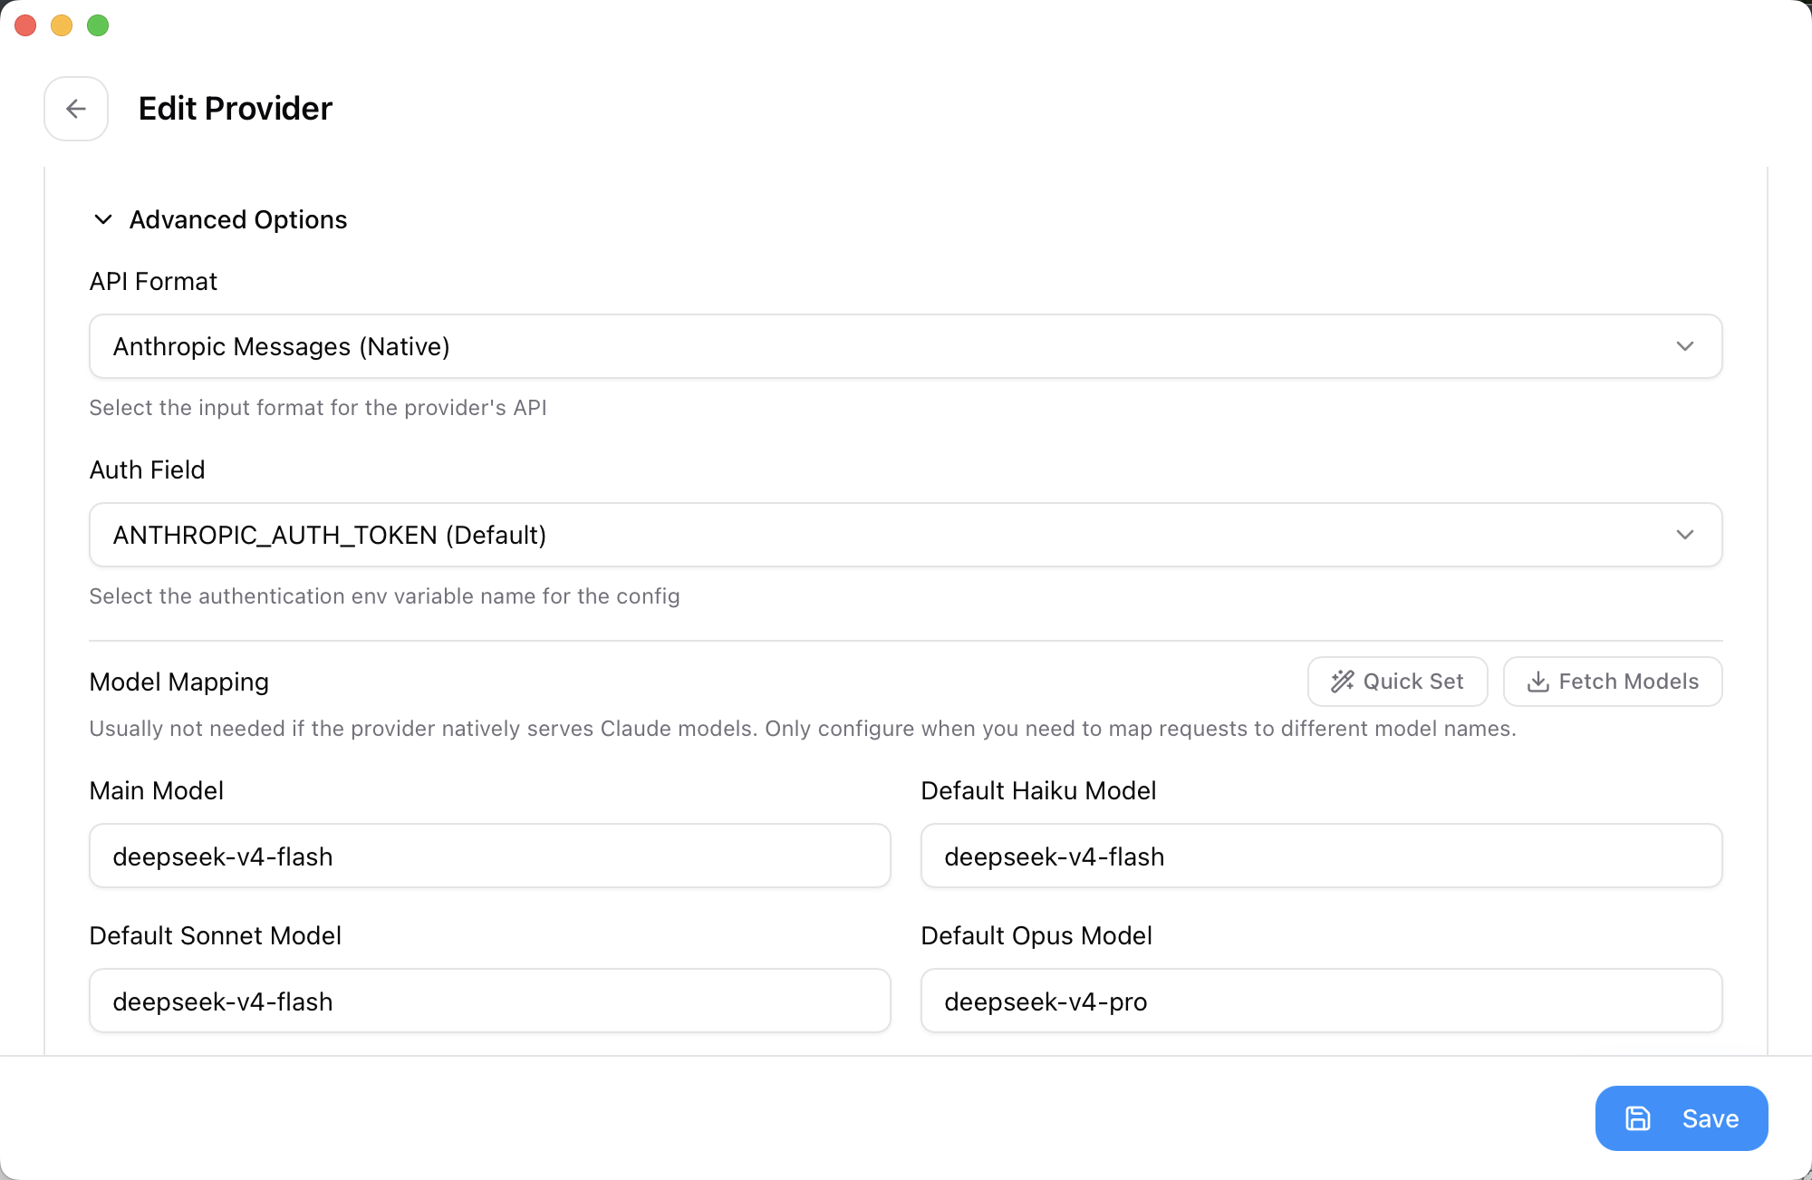The height and width of the screenshot is (1180, 1812).
Task: Click the floppy disk Save icon
Action: pyautogui.click(x=1637, y=1118)
